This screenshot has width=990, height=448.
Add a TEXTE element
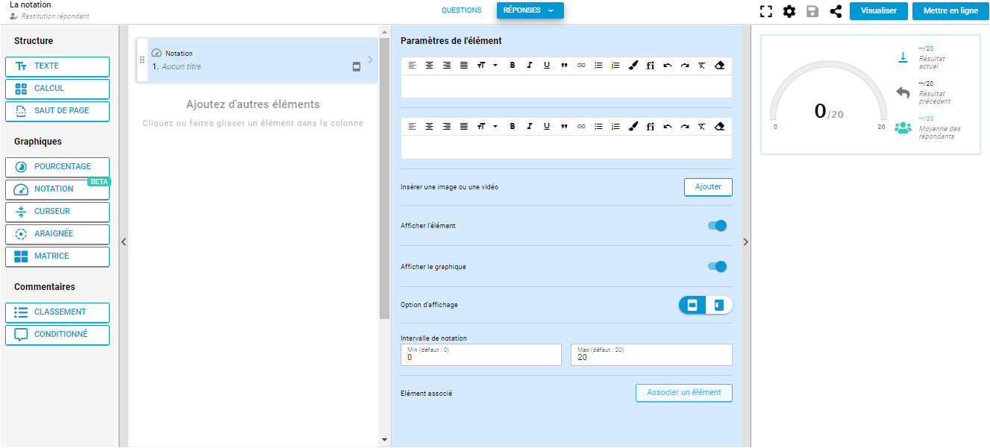click(57, 66)
